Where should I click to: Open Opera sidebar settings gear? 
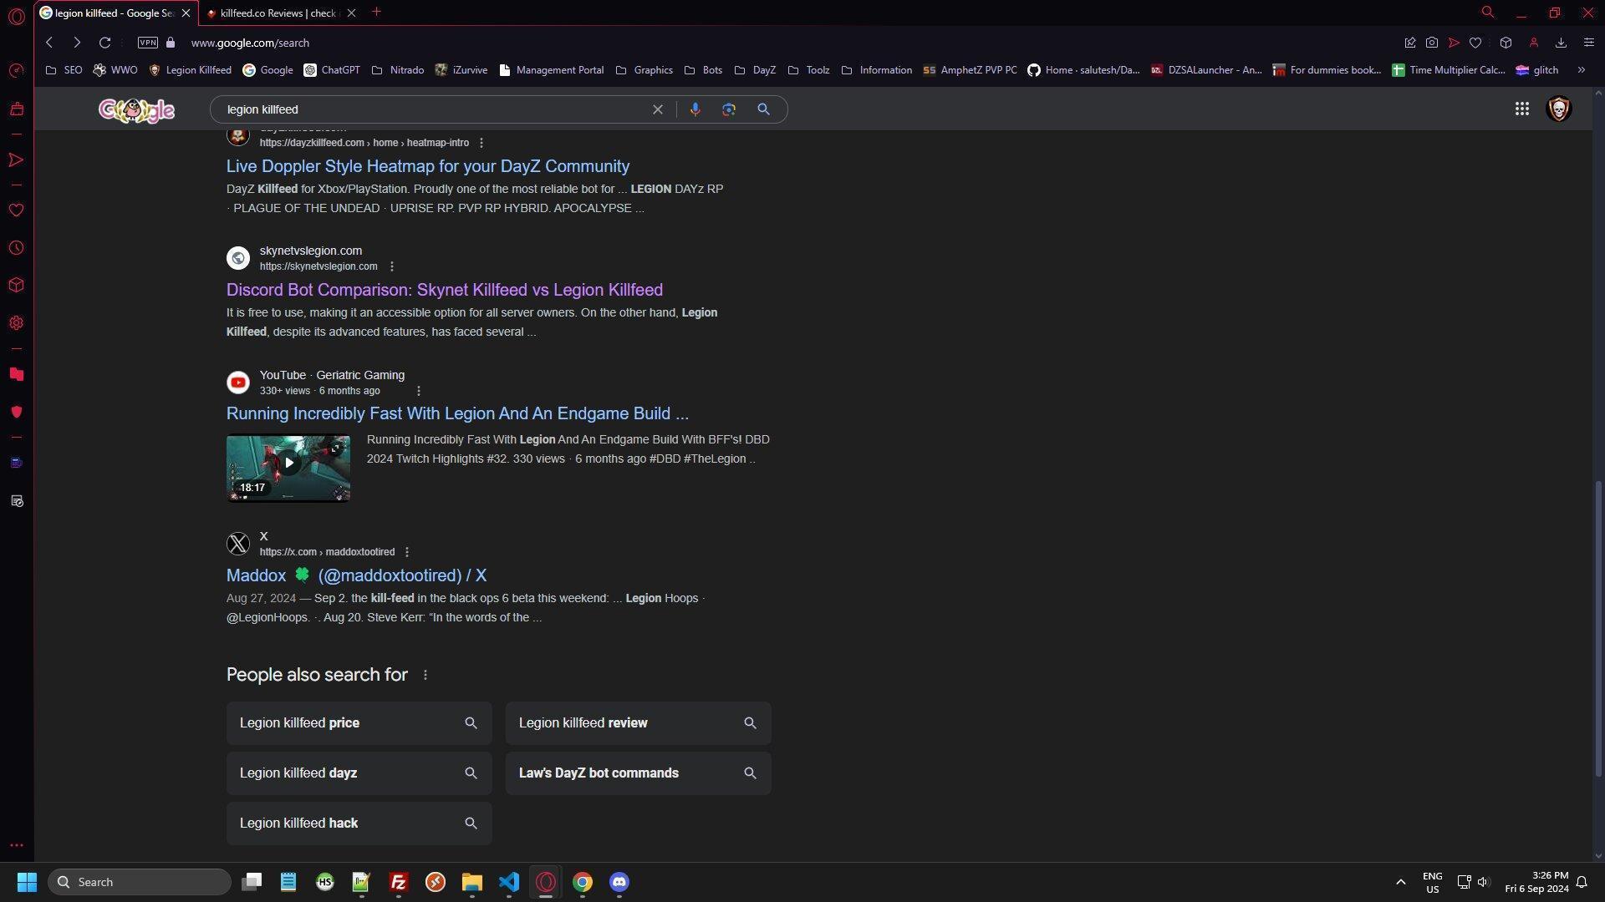pos(16,323)
